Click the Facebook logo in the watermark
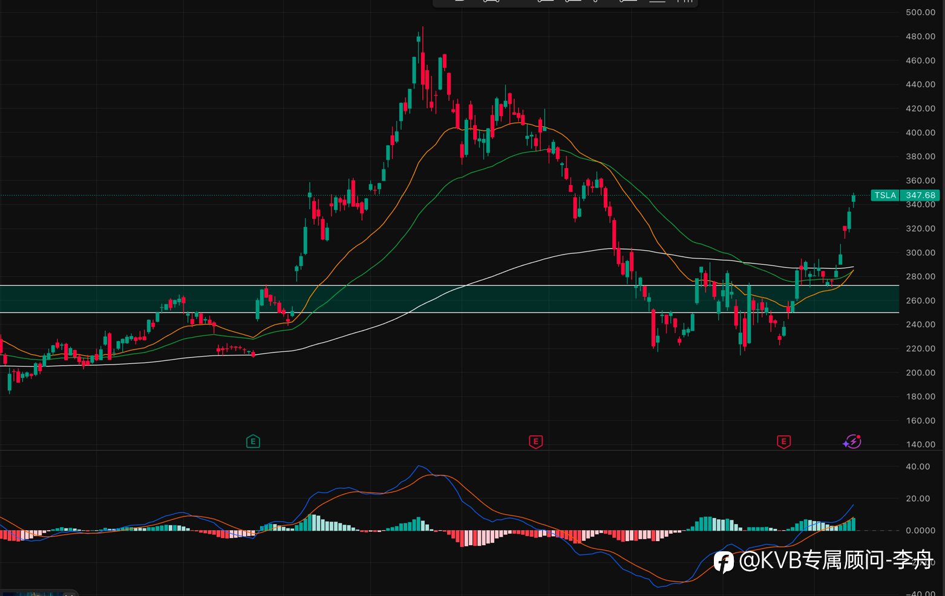 coord(724,562)
